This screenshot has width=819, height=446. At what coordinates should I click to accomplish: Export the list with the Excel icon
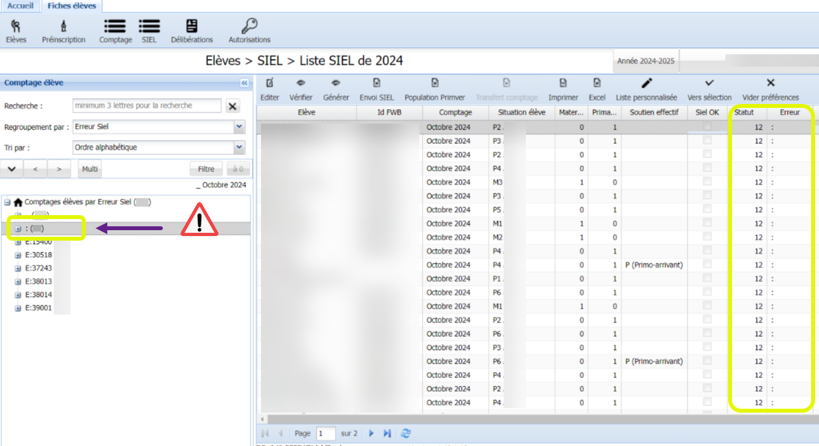(597, 83)
